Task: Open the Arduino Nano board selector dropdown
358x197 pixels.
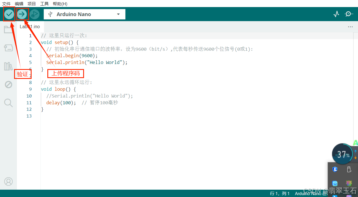Action: [x=84, y=14]
